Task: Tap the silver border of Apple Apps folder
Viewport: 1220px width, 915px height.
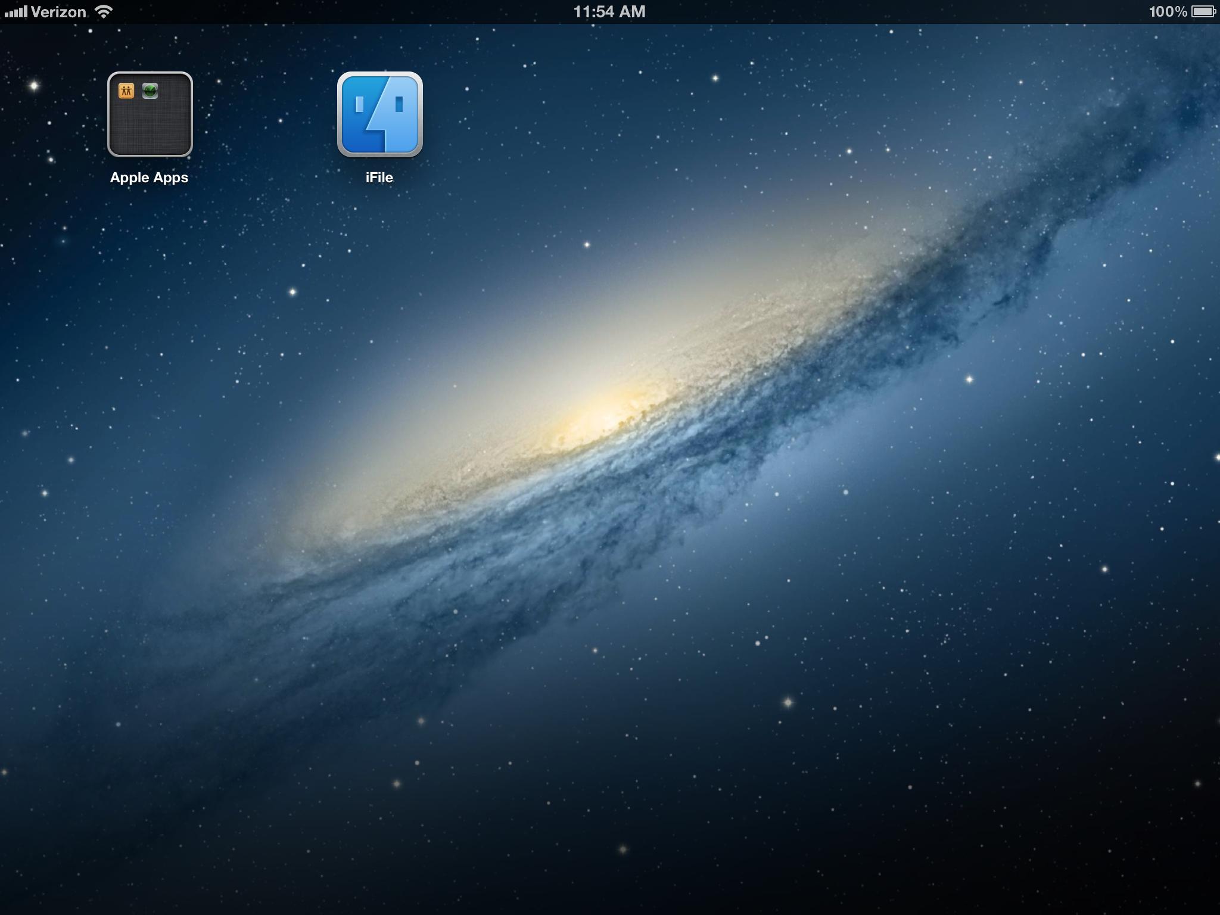Action: point(109,114)
